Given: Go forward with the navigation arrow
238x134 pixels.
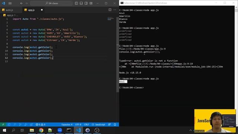Looking at the screenshot, I should [26, 3].
